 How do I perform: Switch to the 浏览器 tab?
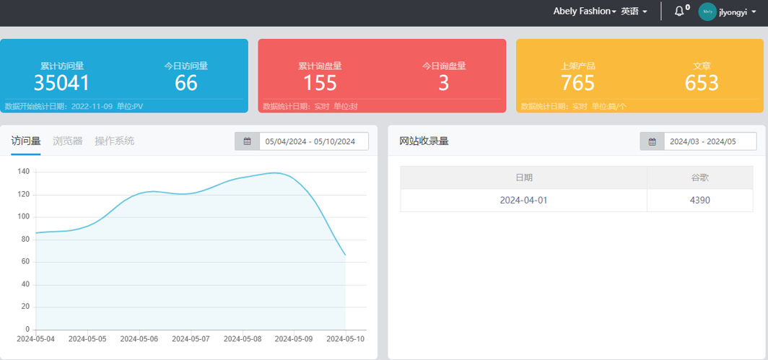pos(68,141)
